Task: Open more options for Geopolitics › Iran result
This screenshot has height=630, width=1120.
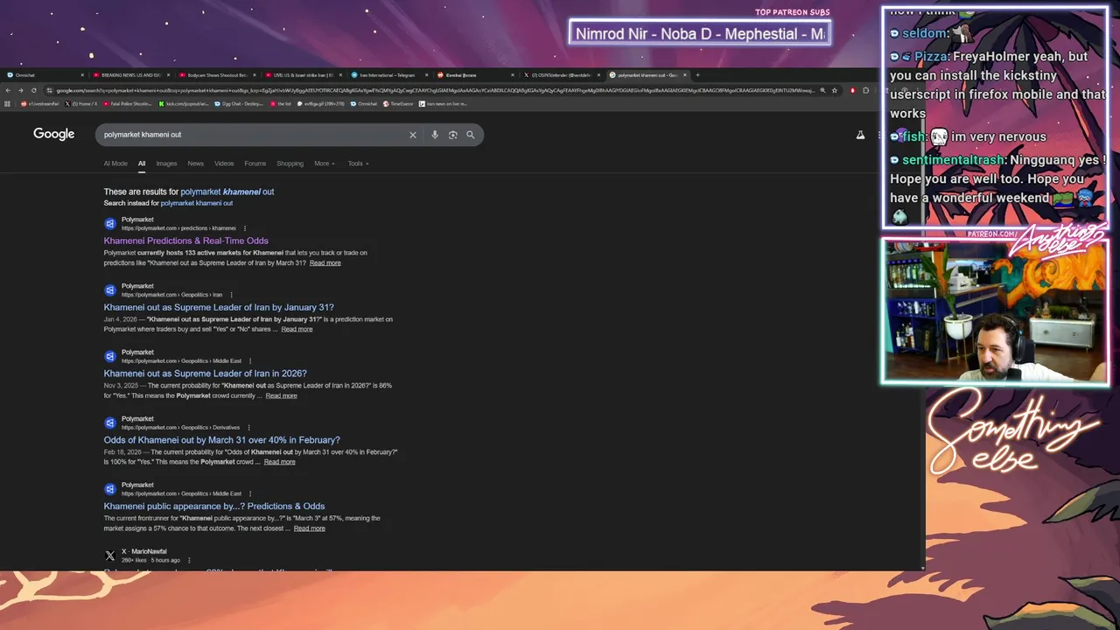Action: pyautogui.click(x=232, y=295)
